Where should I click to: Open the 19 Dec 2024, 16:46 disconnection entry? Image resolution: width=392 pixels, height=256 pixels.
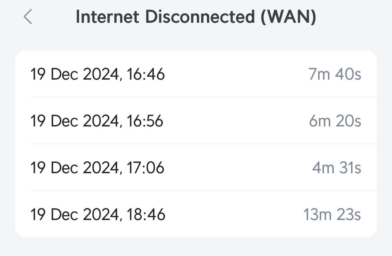(196, 74)
